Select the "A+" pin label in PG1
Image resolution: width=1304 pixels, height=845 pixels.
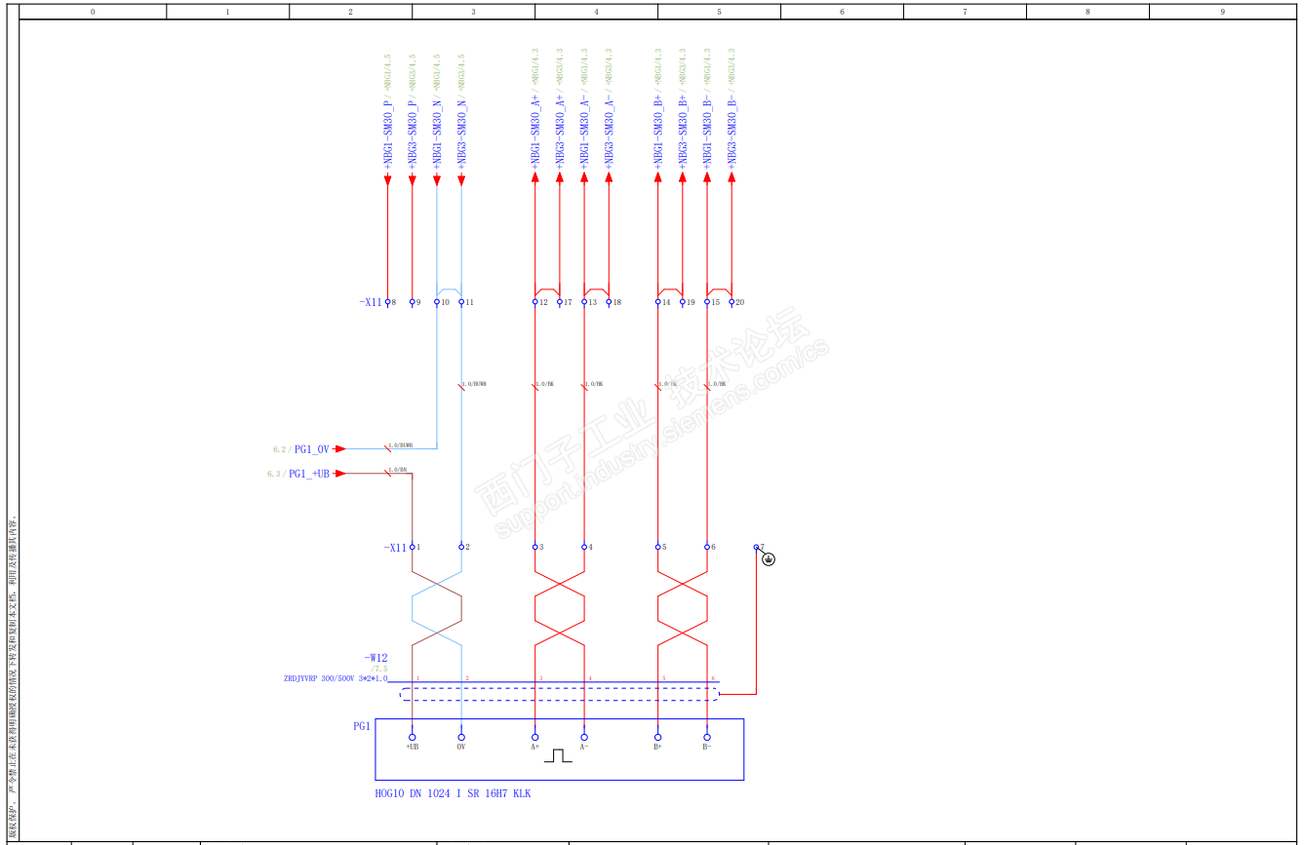click(x=534, y=748)
